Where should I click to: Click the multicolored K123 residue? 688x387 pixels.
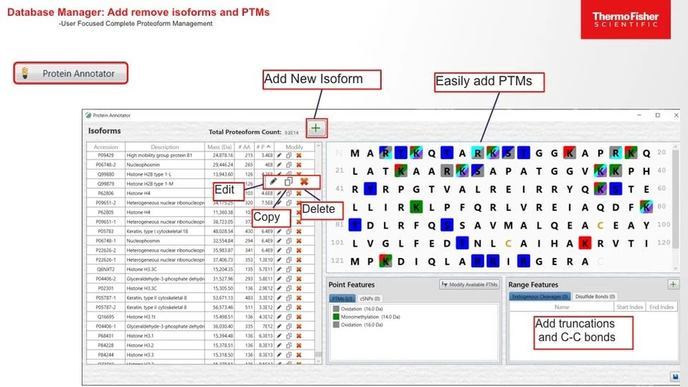point(385,261)
